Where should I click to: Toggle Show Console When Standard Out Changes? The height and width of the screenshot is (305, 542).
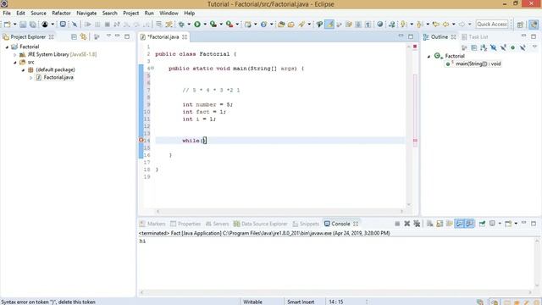(459, 224)
